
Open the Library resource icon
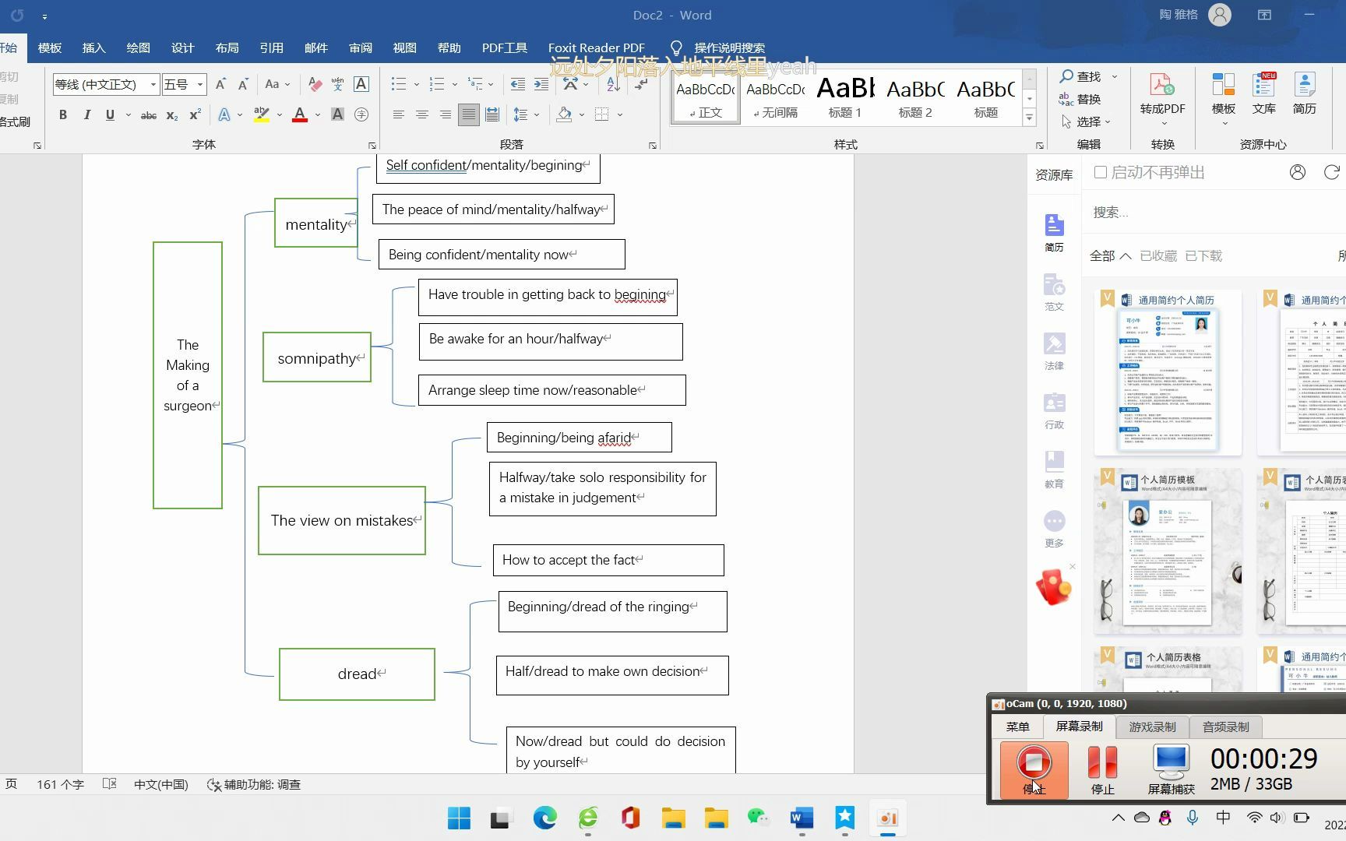(x=1263, y=93)
